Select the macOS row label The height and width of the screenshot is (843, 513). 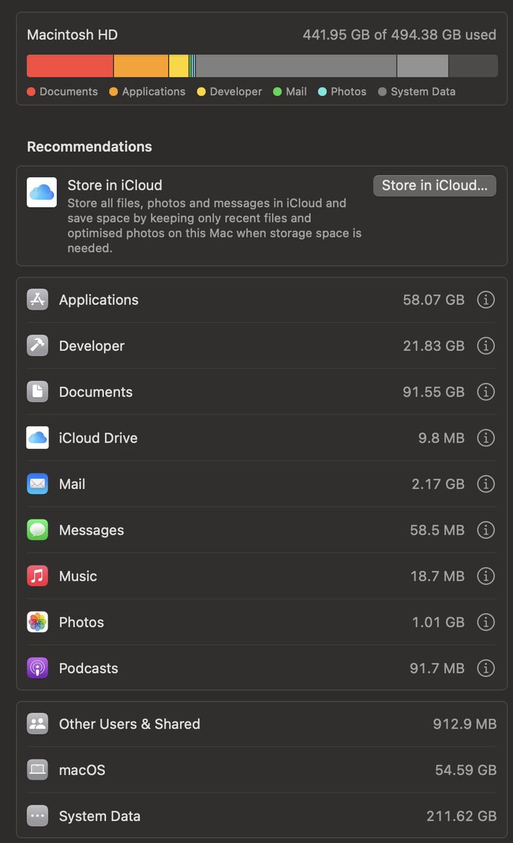pyautogui.click(x=82, y=770)
